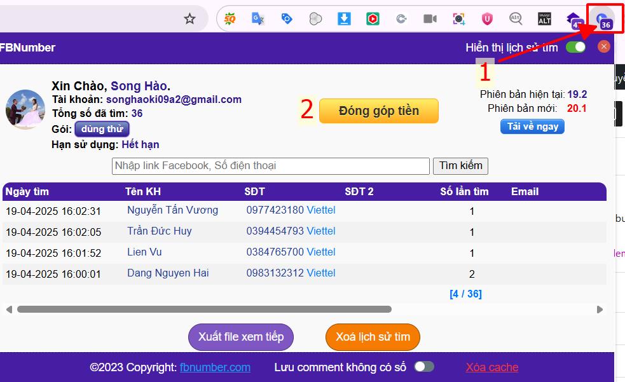This screenshot has width=625, height=382.
Task: Click phone number 0977423180
Action: 275,210
